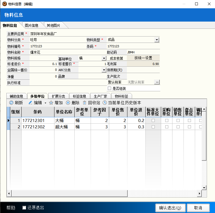Open the ABC分类 dropdown

coord(104,70)
